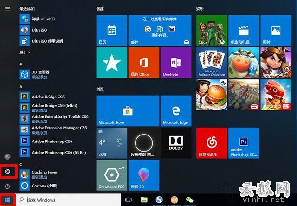Open the orange speaker taskbar icon
The width and height of the screenshot is (297, 206).
[x=174, y=200]
